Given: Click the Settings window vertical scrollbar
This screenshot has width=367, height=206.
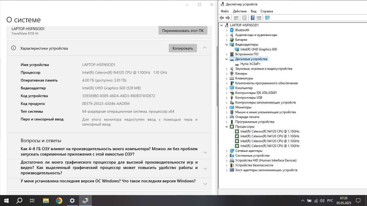Looking at the screenshot, I should pos(217,76).
